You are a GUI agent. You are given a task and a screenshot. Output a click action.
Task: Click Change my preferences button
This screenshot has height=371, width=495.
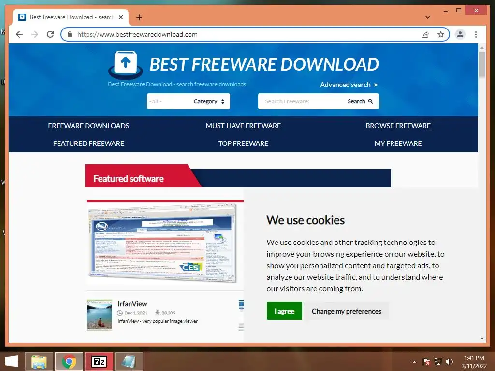346,311
